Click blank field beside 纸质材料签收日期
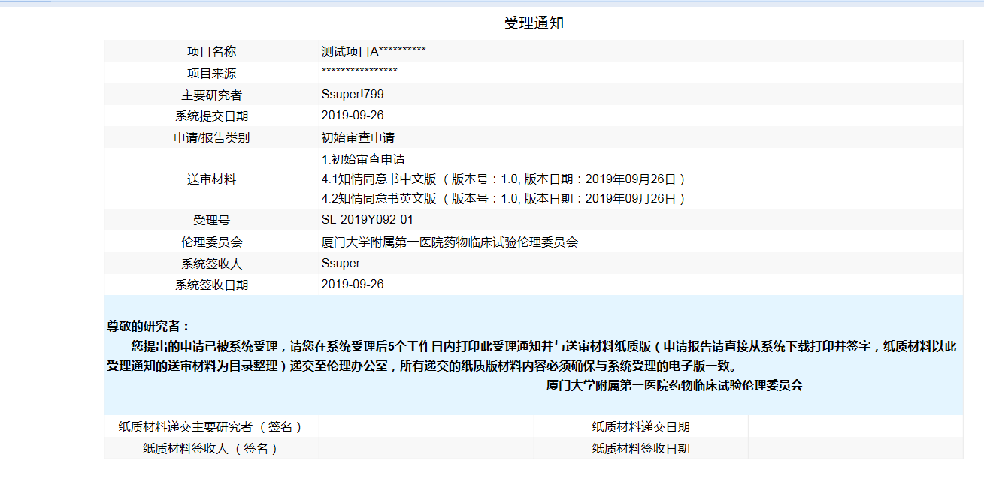Screen dimensions: 984x503 [x=855, y=448]
